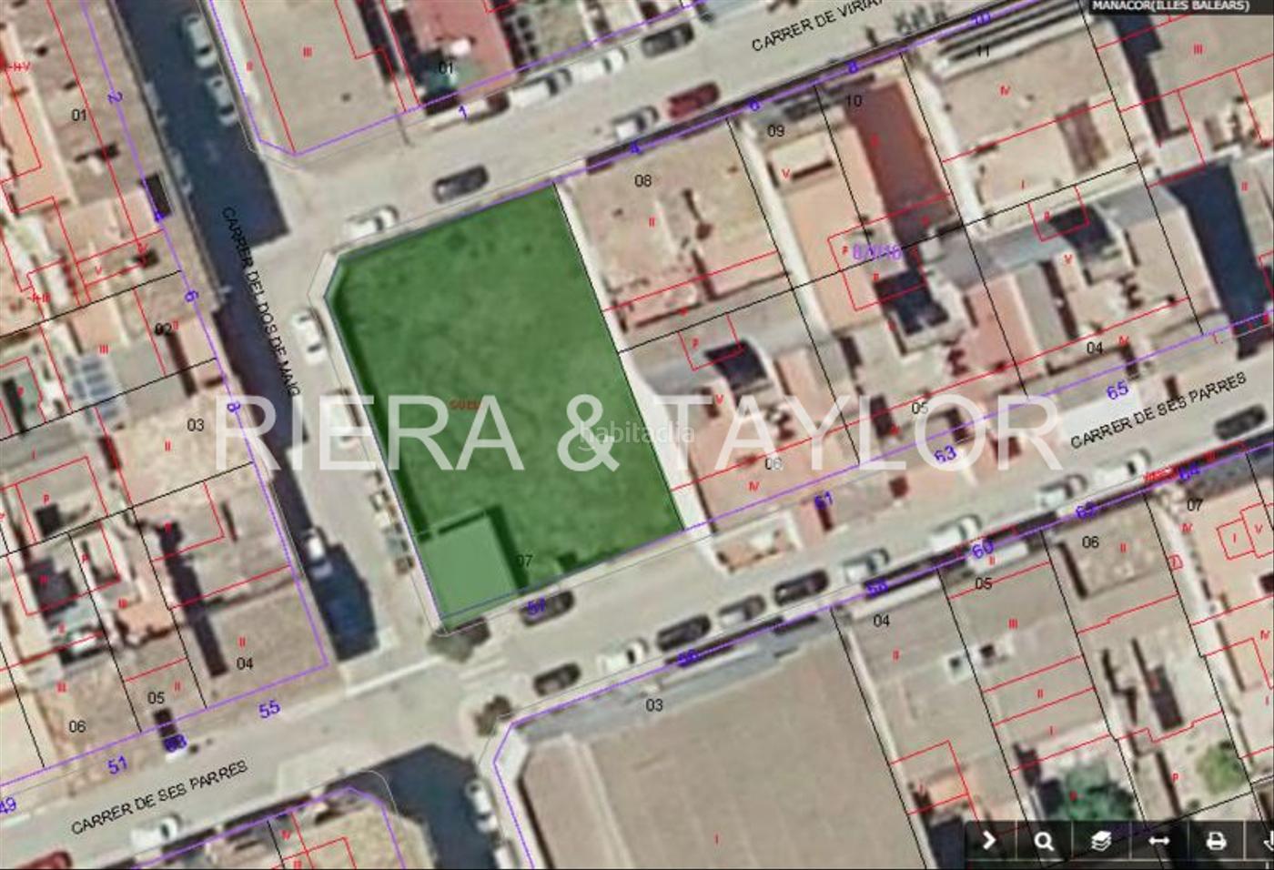Click the blue street number 65

(x=1117, y=390)
